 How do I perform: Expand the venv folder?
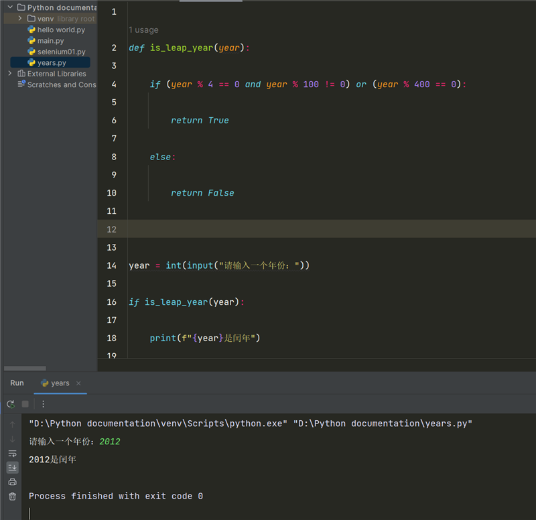click(x=20, y=19)
